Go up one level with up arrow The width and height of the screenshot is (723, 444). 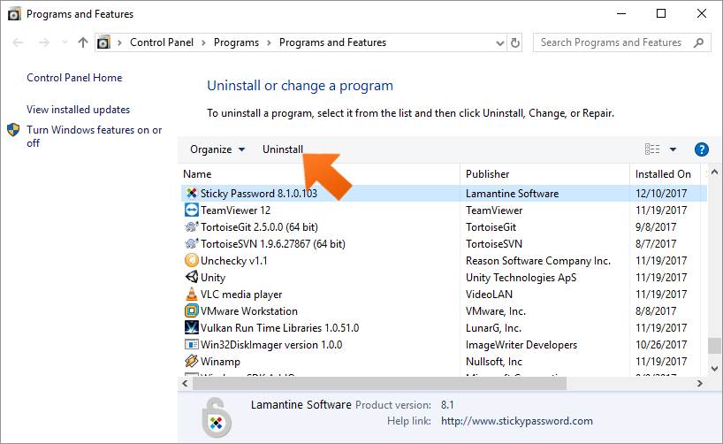(x=83, y=43)
